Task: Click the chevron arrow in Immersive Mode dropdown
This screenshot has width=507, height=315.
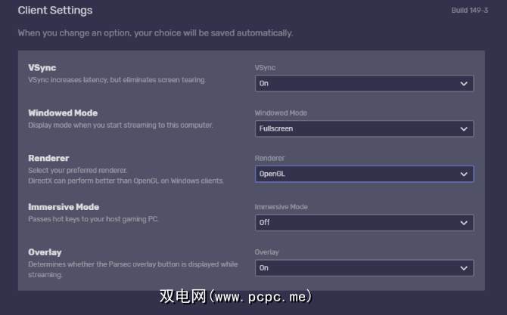Action: (x=464, y=223)
